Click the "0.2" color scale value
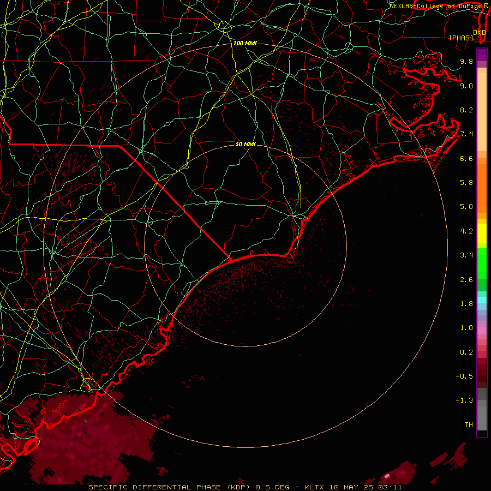This screenshot has width=491, height=491. coord(466,352)
